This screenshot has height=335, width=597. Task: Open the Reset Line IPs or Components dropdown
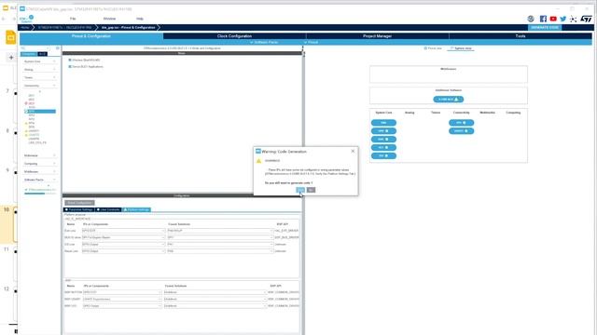[124, 251]
